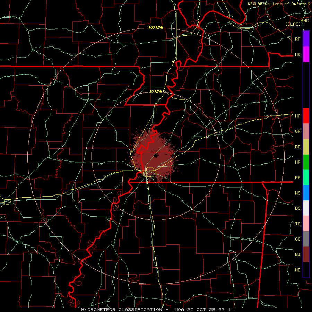Click the UK magenta legend swatch
This screenshot has width=312, height=312.
tap(306, 54)
